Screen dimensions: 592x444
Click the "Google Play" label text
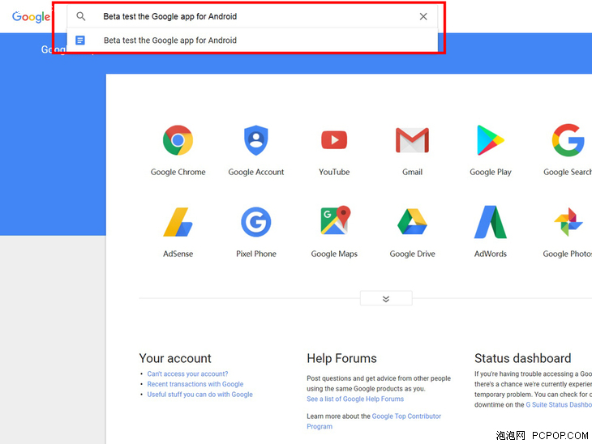(x=491, y=172)
